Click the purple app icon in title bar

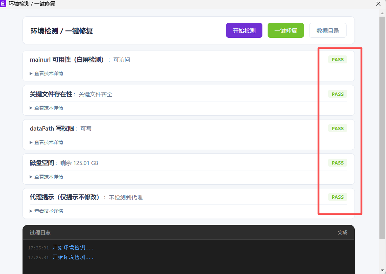coord(3,4)
